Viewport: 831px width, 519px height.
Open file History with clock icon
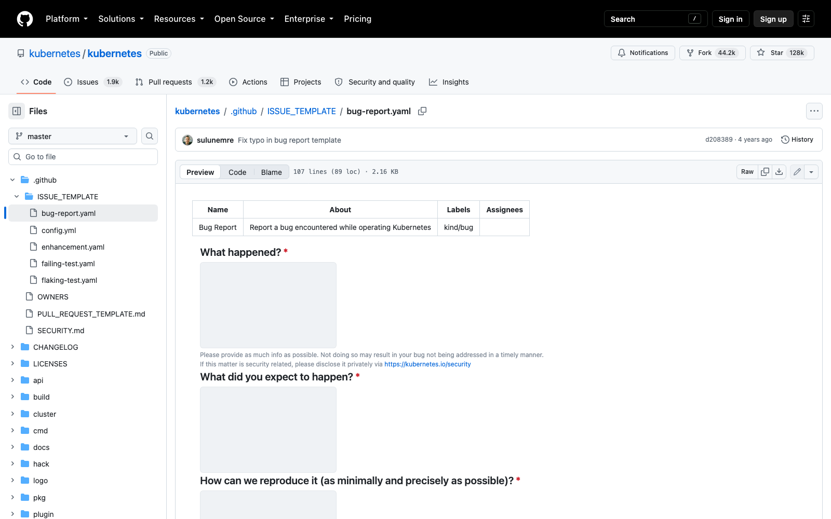pyautogui.click(x=797, y=140)
